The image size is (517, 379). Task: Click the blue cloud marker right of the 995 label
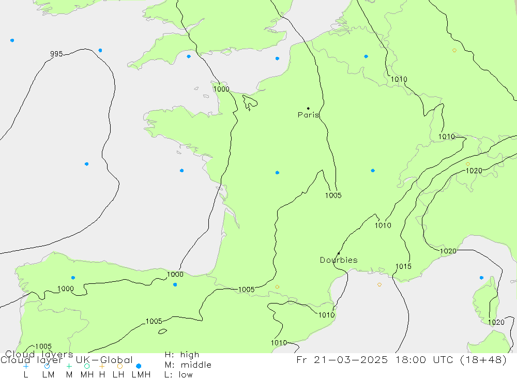coord(100,51)
